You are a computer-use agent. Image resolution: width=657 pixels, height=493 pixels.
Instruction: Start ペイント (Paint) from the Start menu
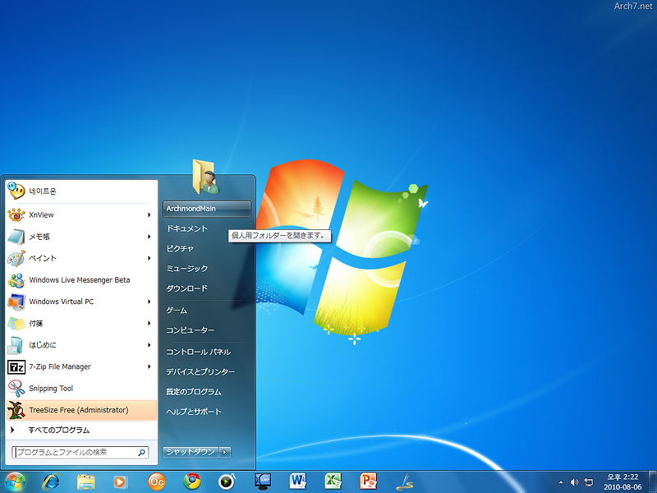tap(81, 258)
